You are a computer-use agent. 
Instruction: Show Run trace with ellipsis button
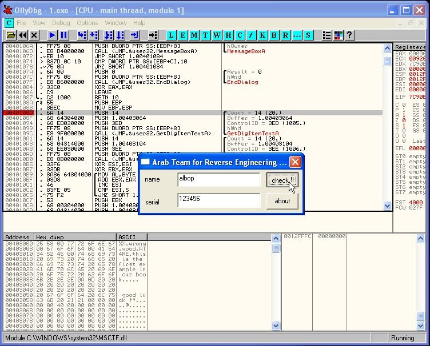point(297,35)
